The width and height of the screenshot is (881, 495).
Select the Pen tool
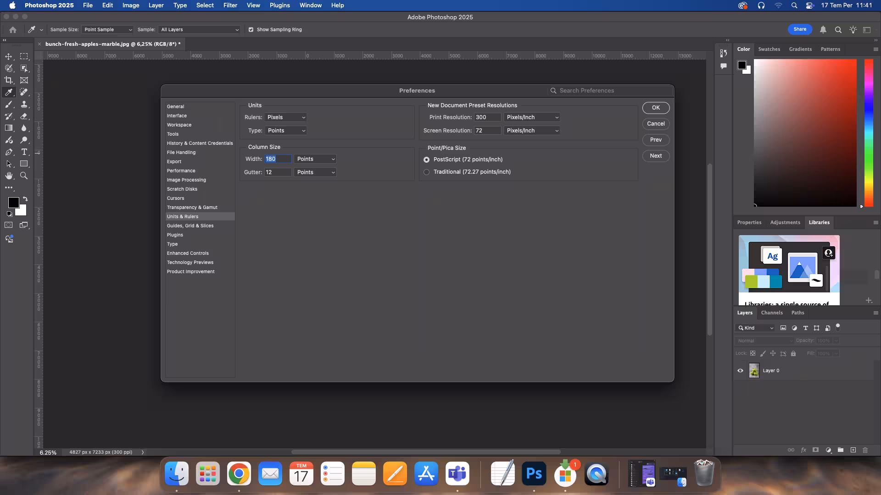click(9, 152)
